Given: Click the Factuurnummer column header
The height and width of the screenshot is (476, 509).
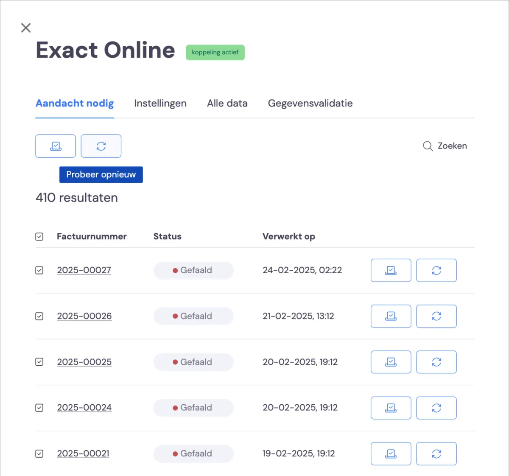Looking at the screenshot, I should coord(92,237).
